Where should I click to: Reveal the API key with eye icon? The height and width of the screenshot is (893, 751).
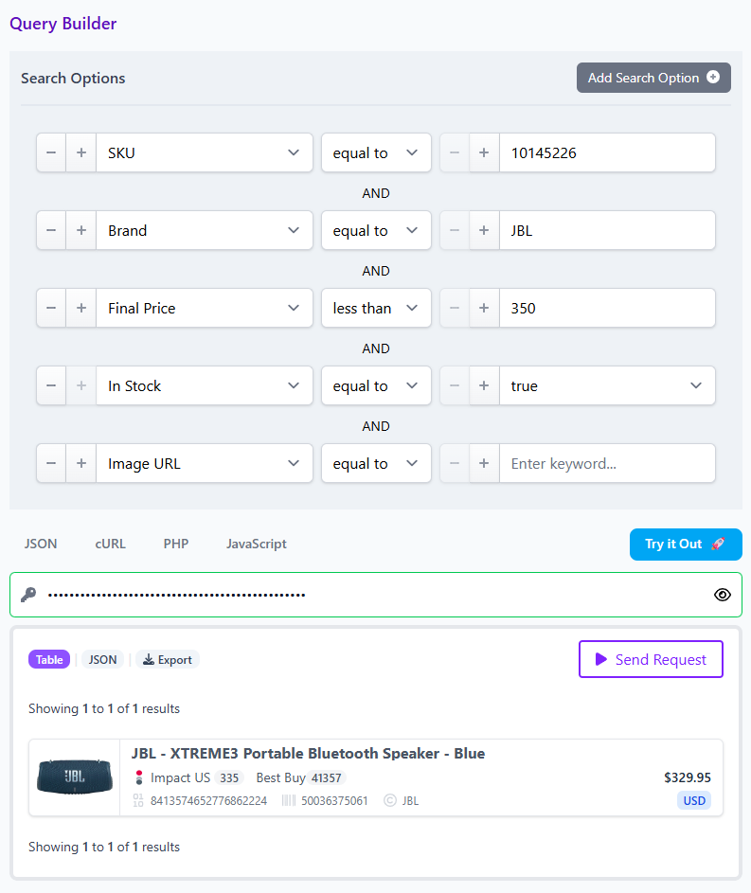(x=722, y=595)
